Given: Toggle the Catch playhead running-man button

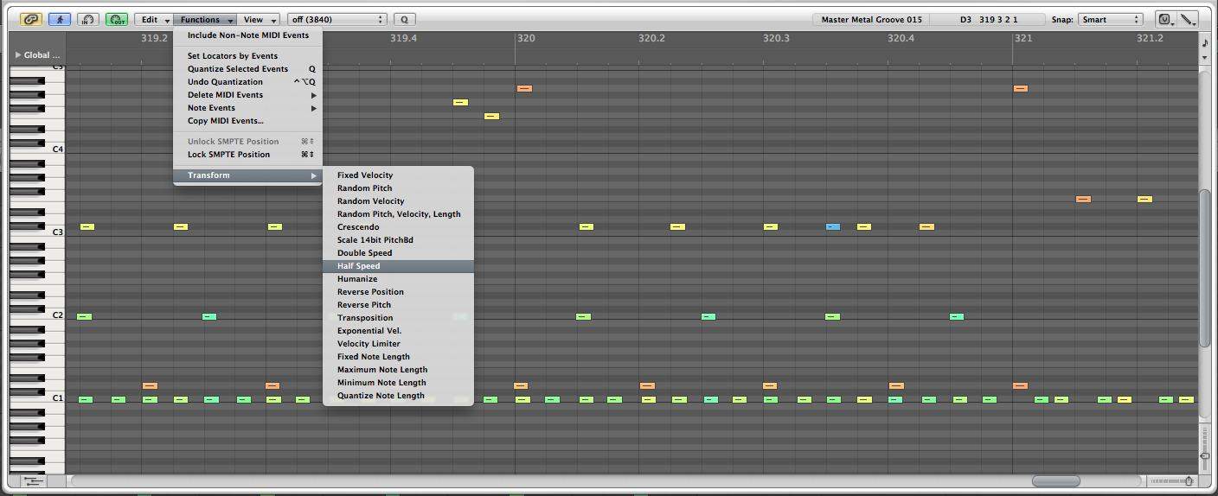Looking at the screenshot, I should [x=59, y=19].
